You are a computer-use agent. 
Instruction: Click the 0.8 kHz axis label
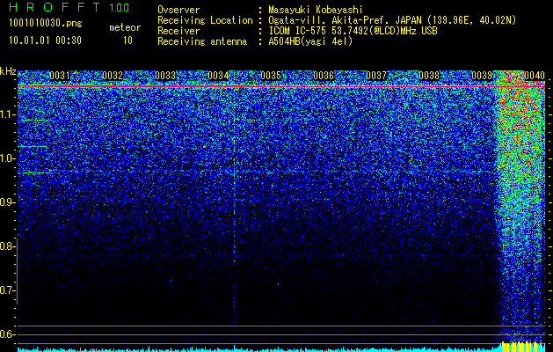click(x=8, y=246)
